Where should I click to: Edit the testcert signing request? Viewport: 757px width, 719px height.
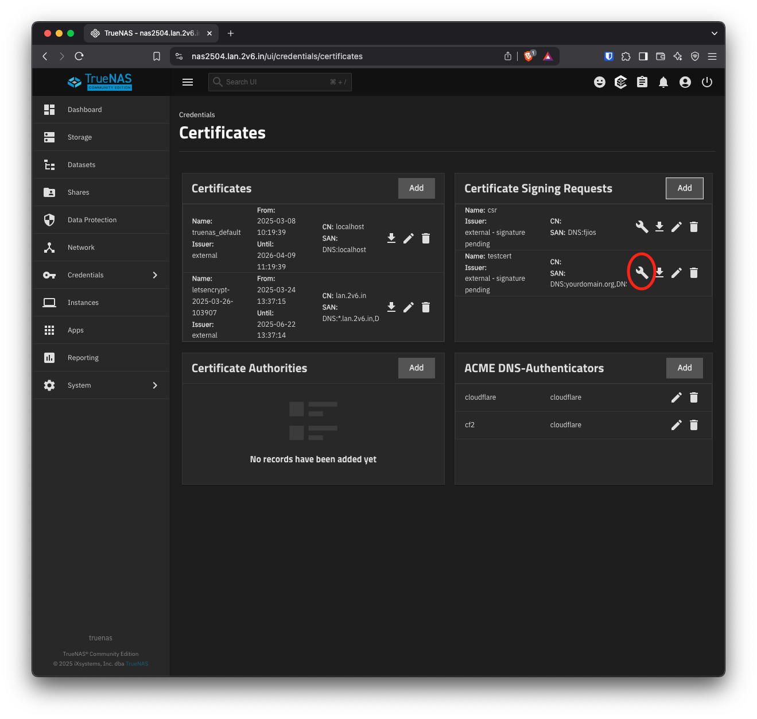[677, 273]
